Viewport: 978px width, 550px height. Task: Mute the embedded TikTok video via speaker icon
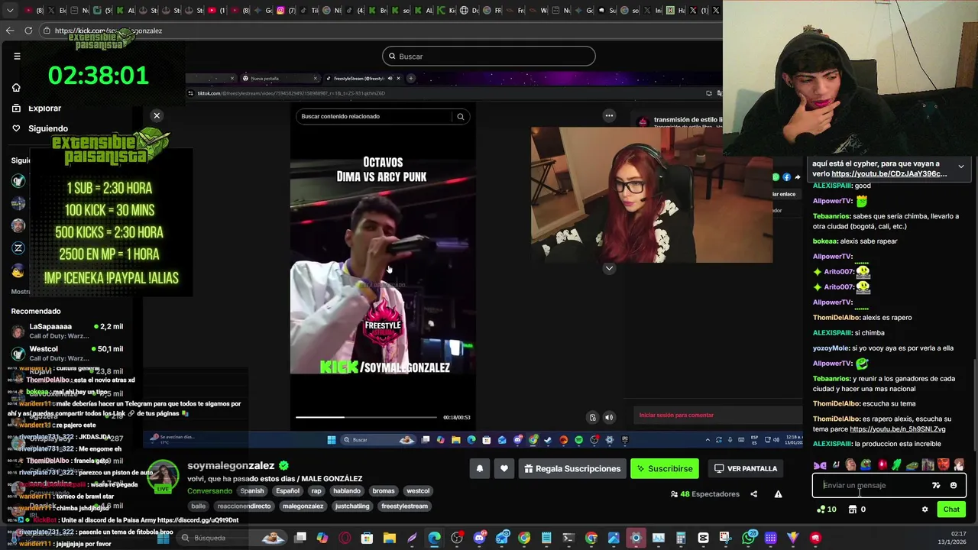(609, 417)
